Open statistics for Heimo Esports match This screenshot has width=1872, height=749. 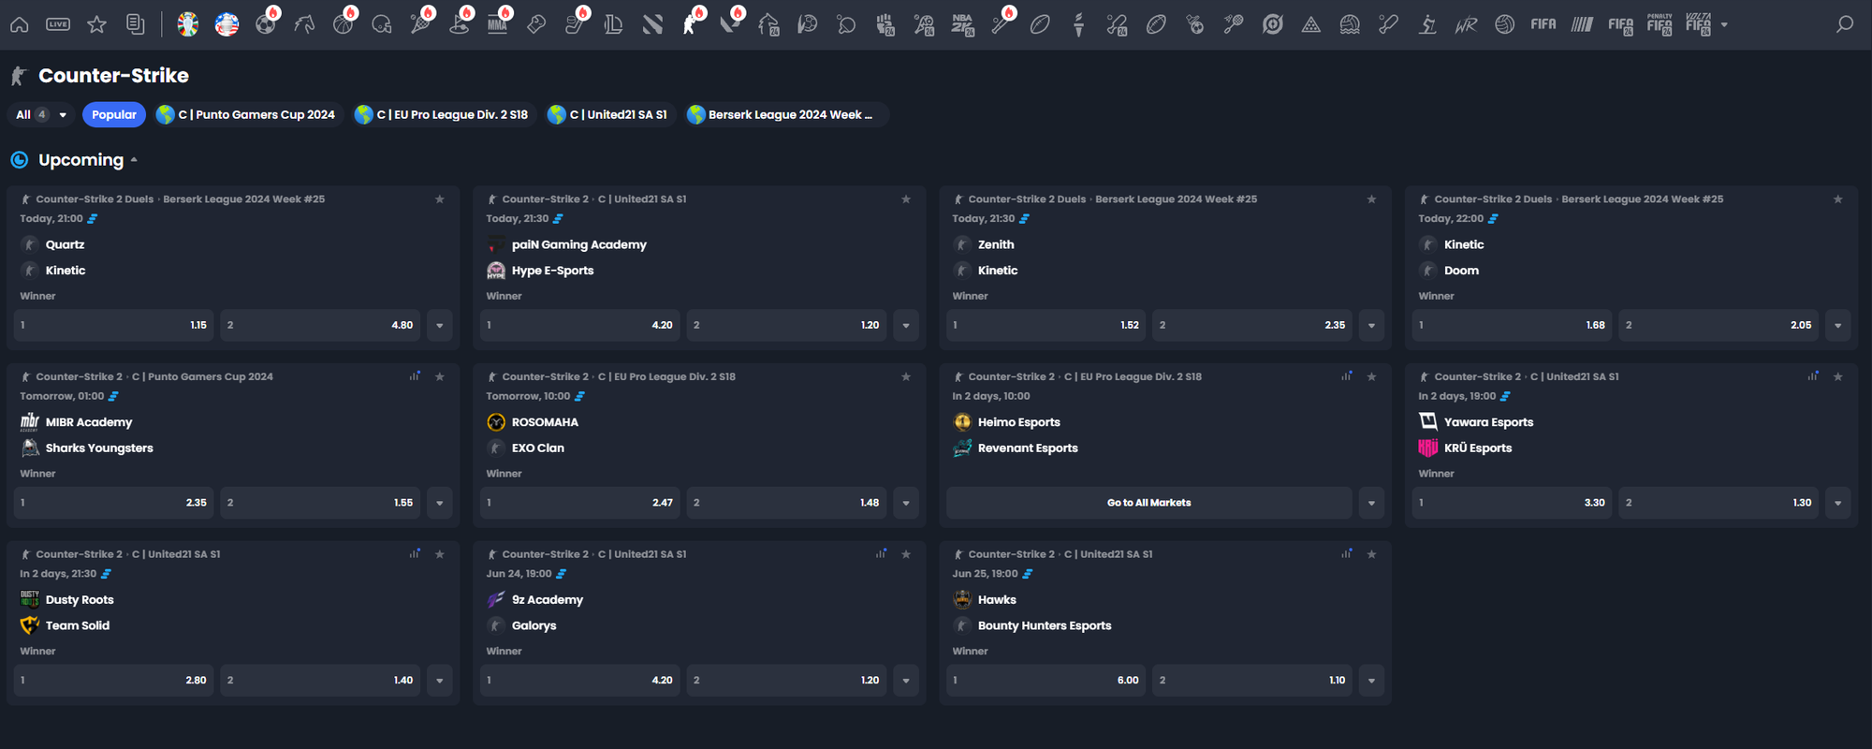(x=1347, y=376)
